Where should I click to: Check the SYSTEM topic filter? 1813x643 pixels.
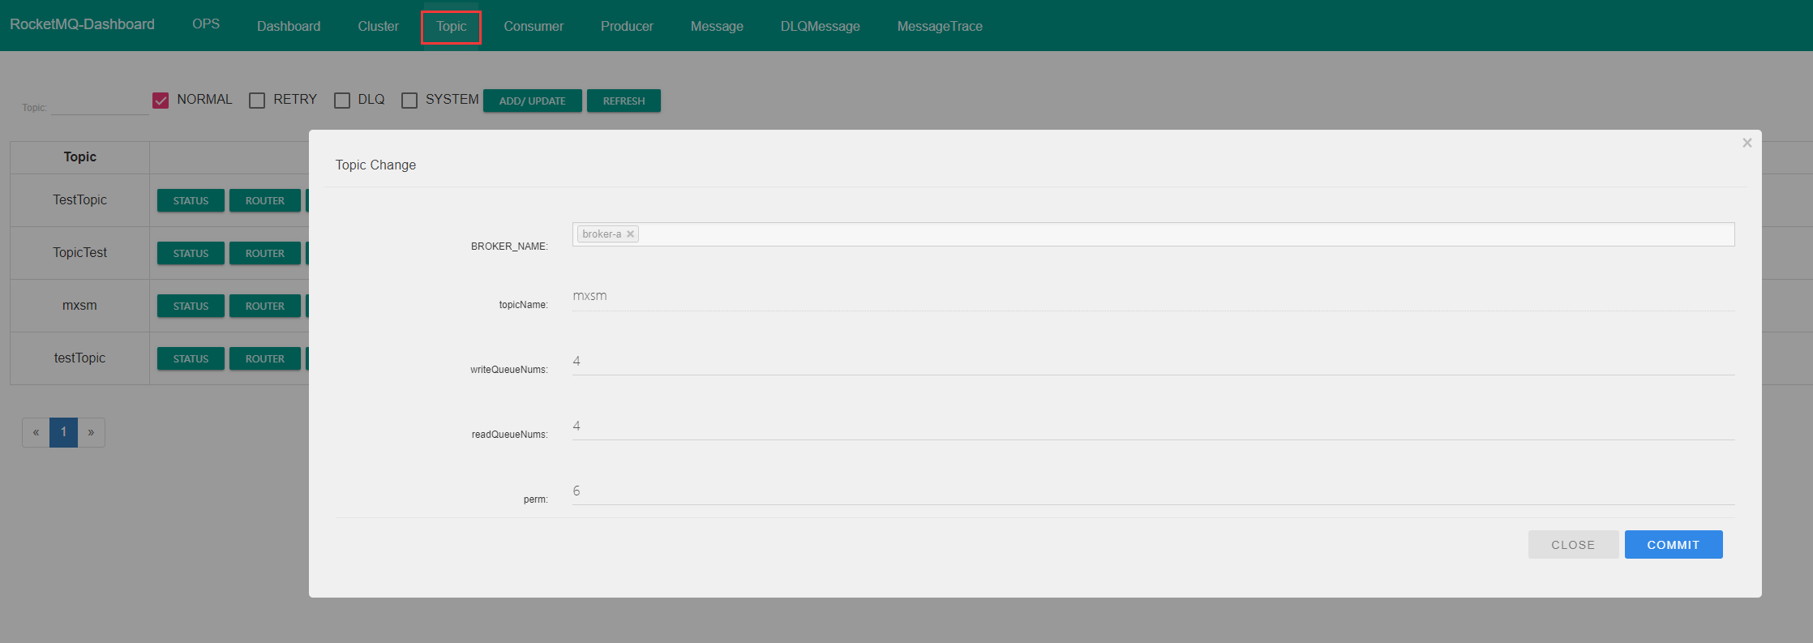click(409, 101)
